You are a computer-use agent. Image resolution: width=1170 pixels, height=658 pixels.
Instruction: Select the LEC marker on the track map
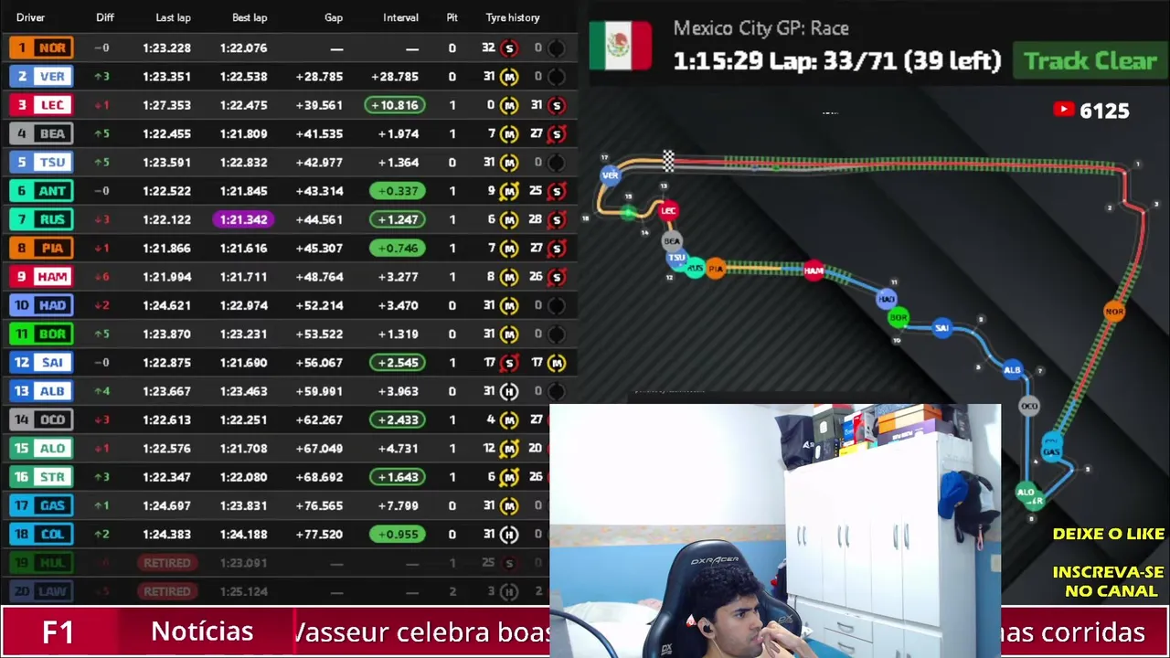click(x=668, y=210)
